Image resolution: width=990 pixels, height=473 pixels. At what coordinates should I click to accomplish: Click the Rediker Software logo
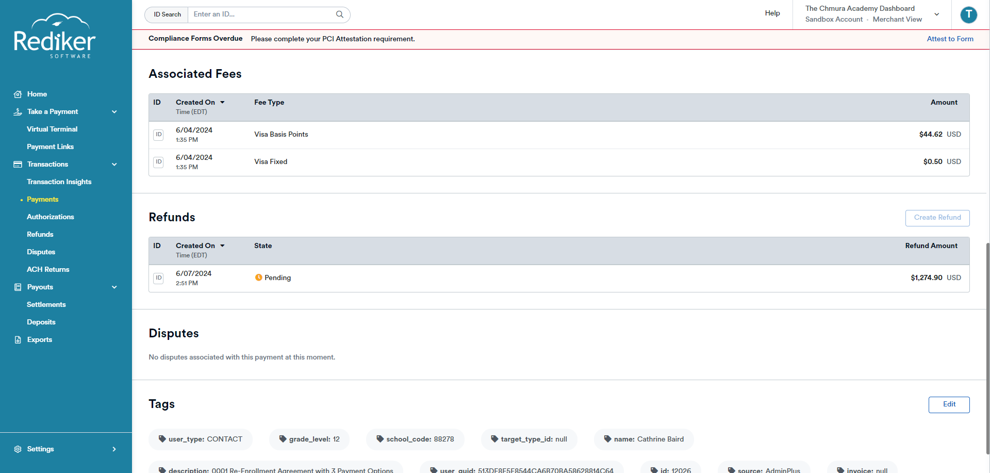point(55,36)
